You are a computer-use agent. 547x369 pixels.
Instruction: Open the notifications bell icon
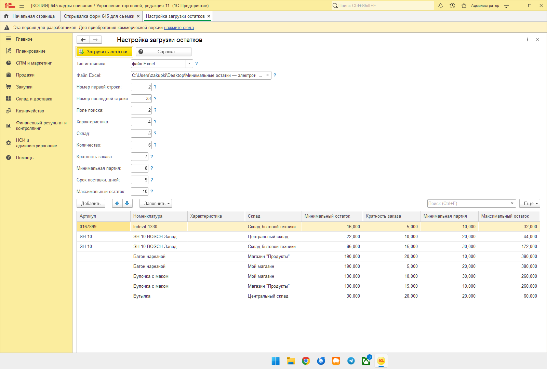(441, 5)
